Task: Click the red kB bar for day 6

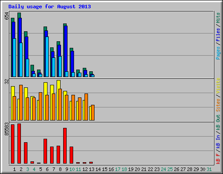Action: coord(45,151)
